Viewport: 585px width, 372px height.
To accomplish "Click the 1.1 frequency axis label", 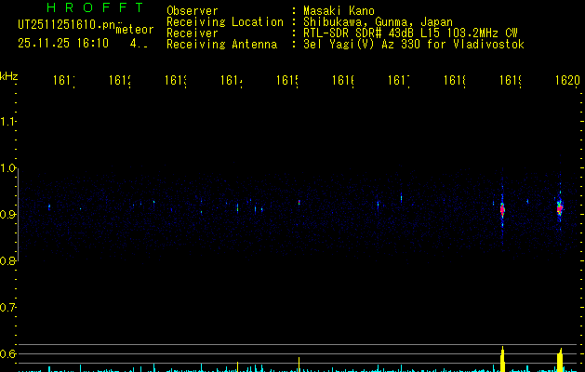I will click(x=7, y=122).
